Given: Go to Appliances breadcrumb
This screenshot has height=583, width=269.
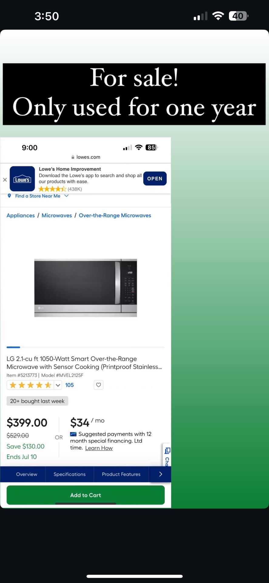Looking at the screenshot, I should tap(21, 215).
